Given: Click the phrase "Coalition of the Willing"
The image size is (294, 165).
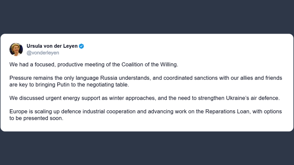Looking at the screenshot, I should click(149, 65).
